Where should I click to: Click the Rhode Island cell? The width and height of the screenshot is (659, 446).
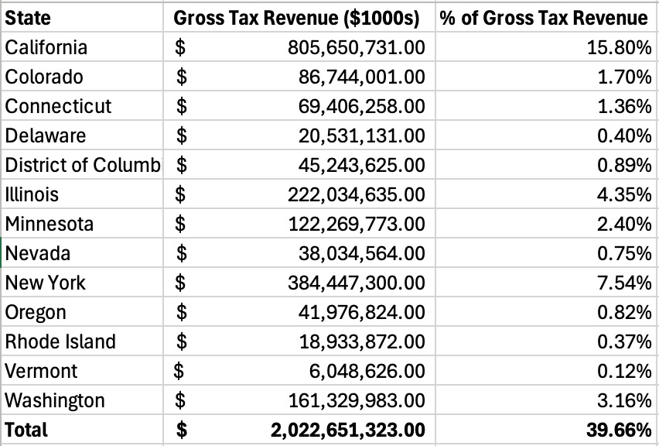point(60,342)
